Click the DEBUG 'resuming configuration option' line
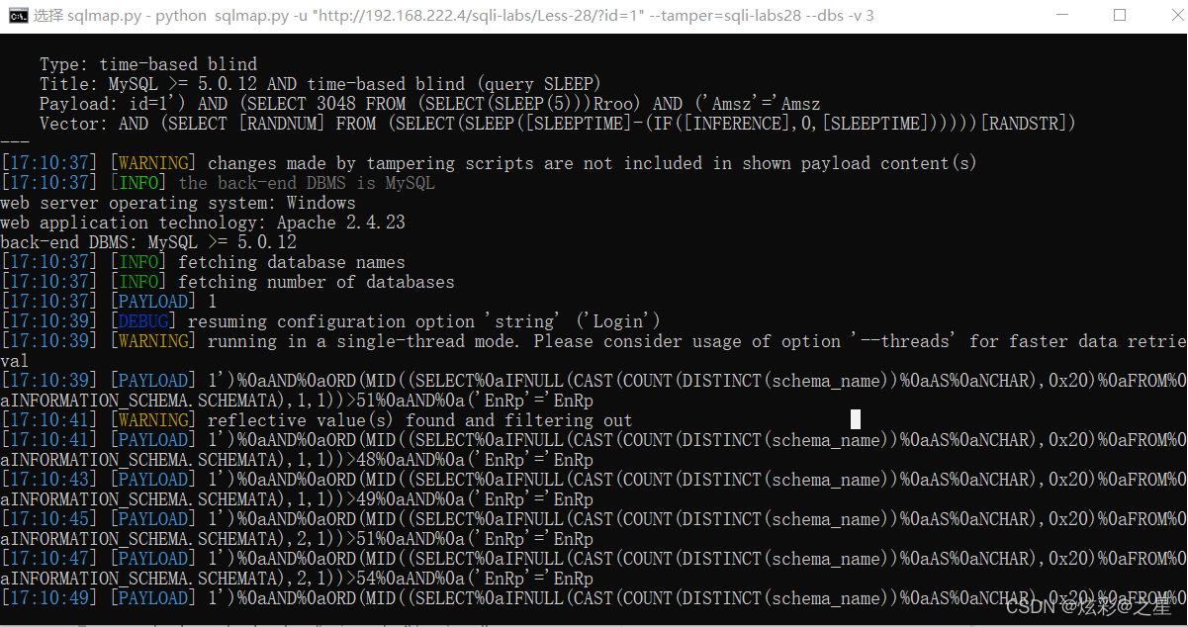The image size is (1188, 627). click(330, 321)
